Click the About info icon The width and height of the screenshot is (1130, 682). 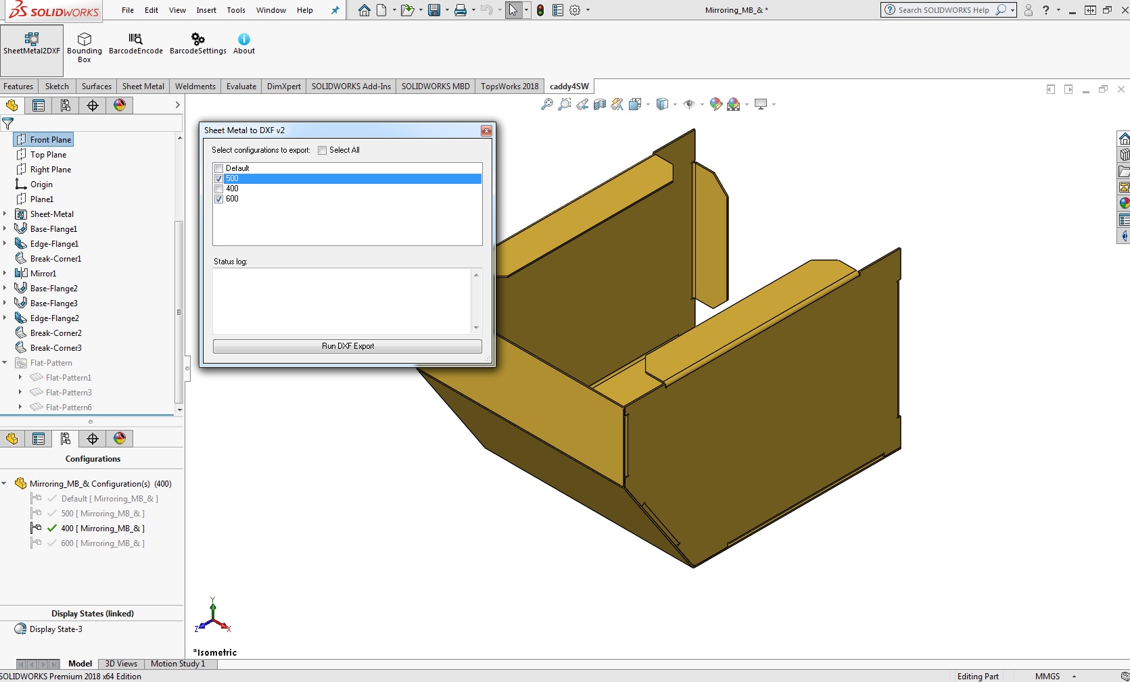click(x=244, y=39)
